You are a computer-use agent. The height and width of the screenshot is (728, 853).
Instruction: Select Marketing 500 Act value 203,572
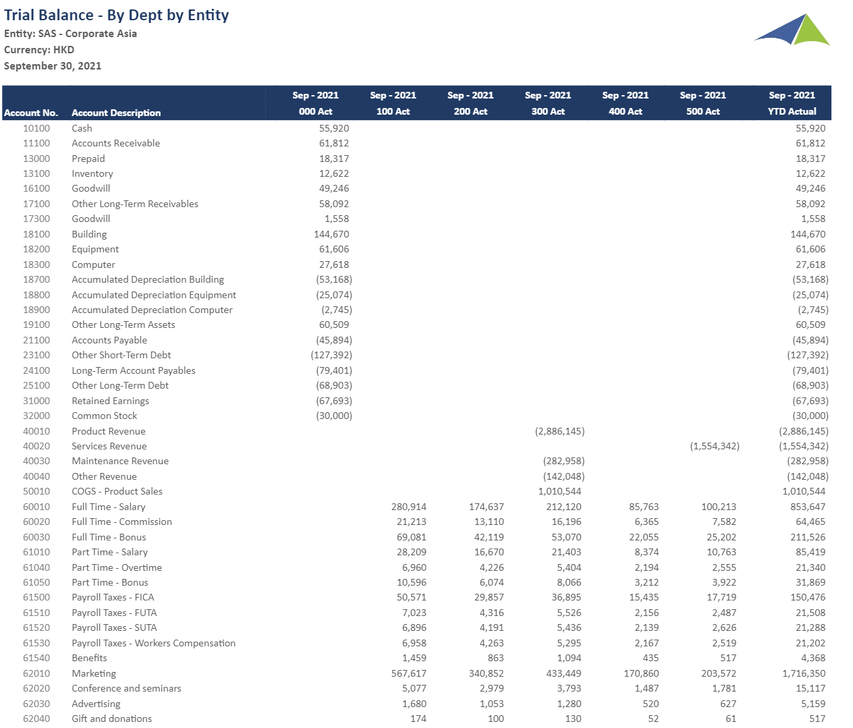click(x=719, y=673)
